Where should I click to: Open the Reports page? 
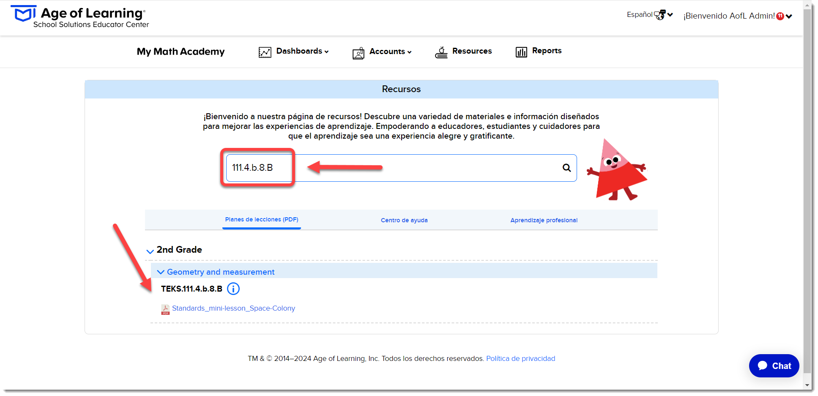tap(547, 51)
